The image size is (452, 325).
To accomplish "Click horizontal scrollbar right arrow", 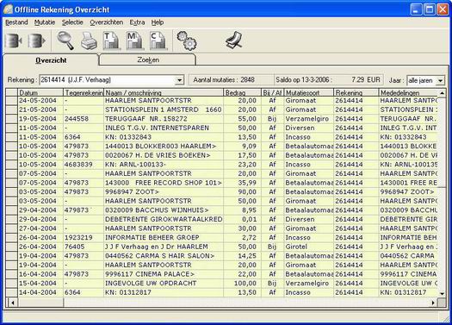I will [433, 303].
